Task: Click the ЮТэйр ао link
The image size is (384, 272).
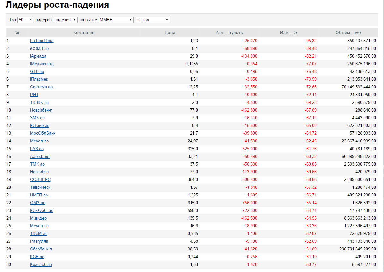Action: [40, 126]
